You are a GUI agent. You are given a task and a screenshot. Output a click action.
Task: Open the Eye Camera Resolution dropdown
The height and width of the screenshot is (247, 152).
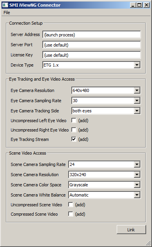click(x=106, y=90)
